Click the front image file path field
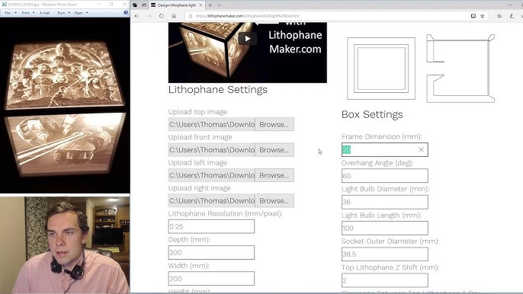 212,150
